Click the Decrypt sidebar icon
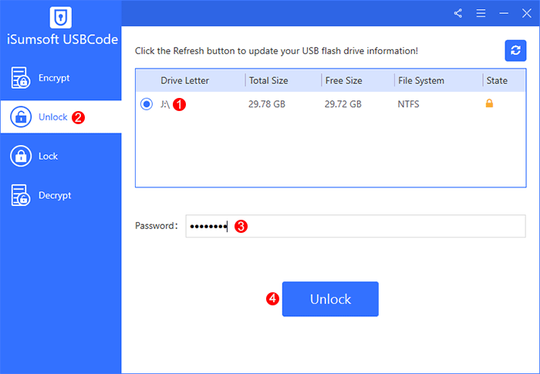540x374 pixels. 20,195
